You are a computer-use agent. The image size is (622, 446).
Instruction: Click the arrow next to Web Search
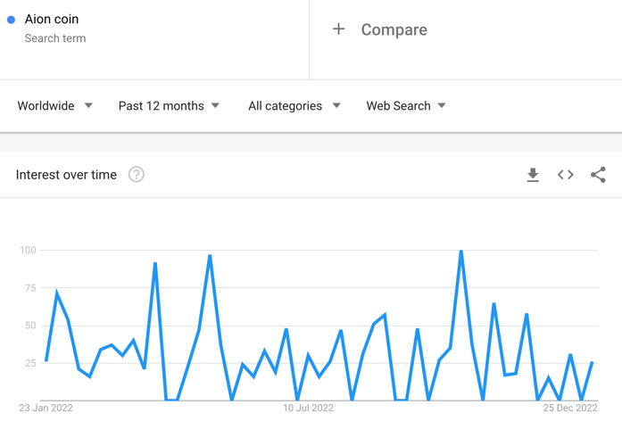(x=442, y=105)
